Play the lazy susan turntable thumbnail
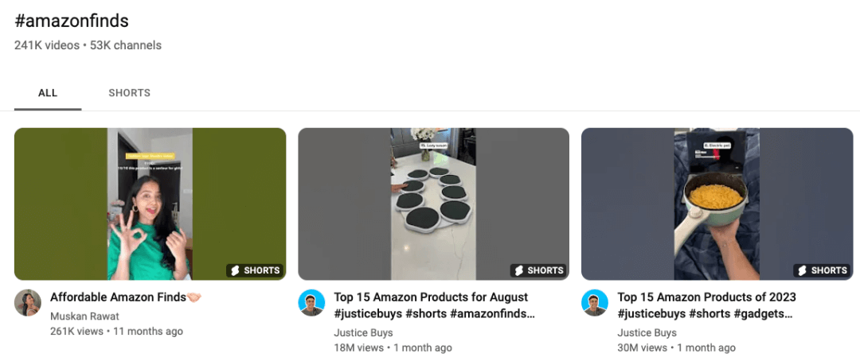The height and width of the screenshot is (361, 860). coord(434,204)
